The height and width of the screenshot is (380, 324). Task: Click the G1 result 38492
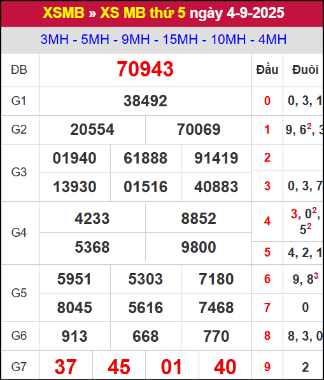tap(145, 101)
